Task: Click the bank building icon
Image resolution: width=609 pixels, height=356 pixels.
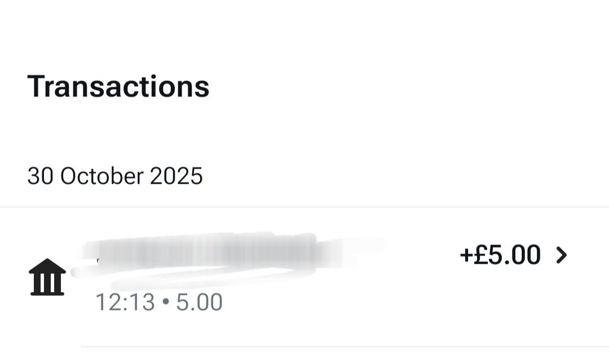Action: pos(47,277)
